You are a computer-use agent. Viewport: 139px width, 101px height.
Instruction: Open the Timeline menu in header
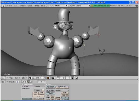coord(23,6)
